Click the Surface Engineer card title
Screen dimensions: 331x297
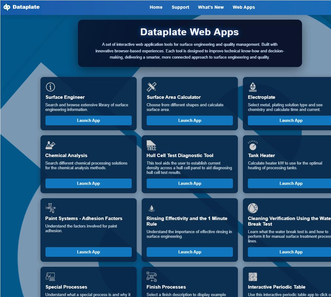click(65, 97)
